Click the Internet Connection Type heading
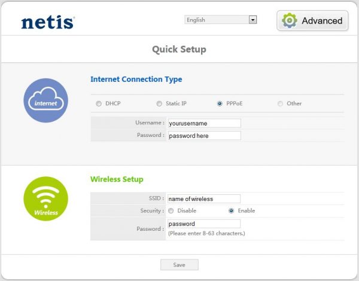Viewport: 359px width, 281px height. pos(136,79)
